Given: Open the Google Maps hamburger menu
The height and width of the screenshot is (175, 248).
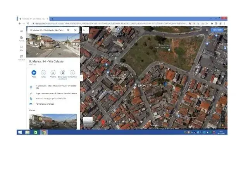Looking at the screenshot, I should 21,31.
